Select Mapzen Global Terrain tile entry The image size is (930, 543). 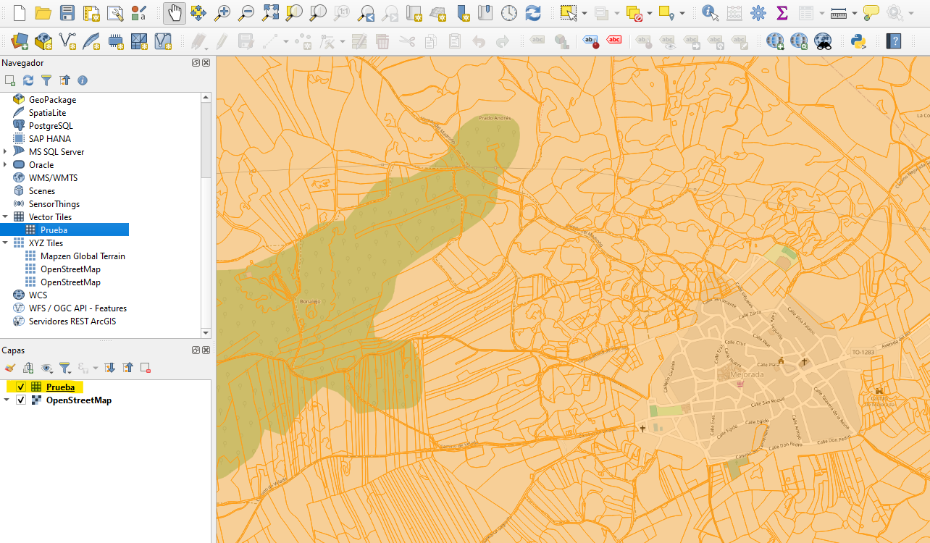[83, 256]
